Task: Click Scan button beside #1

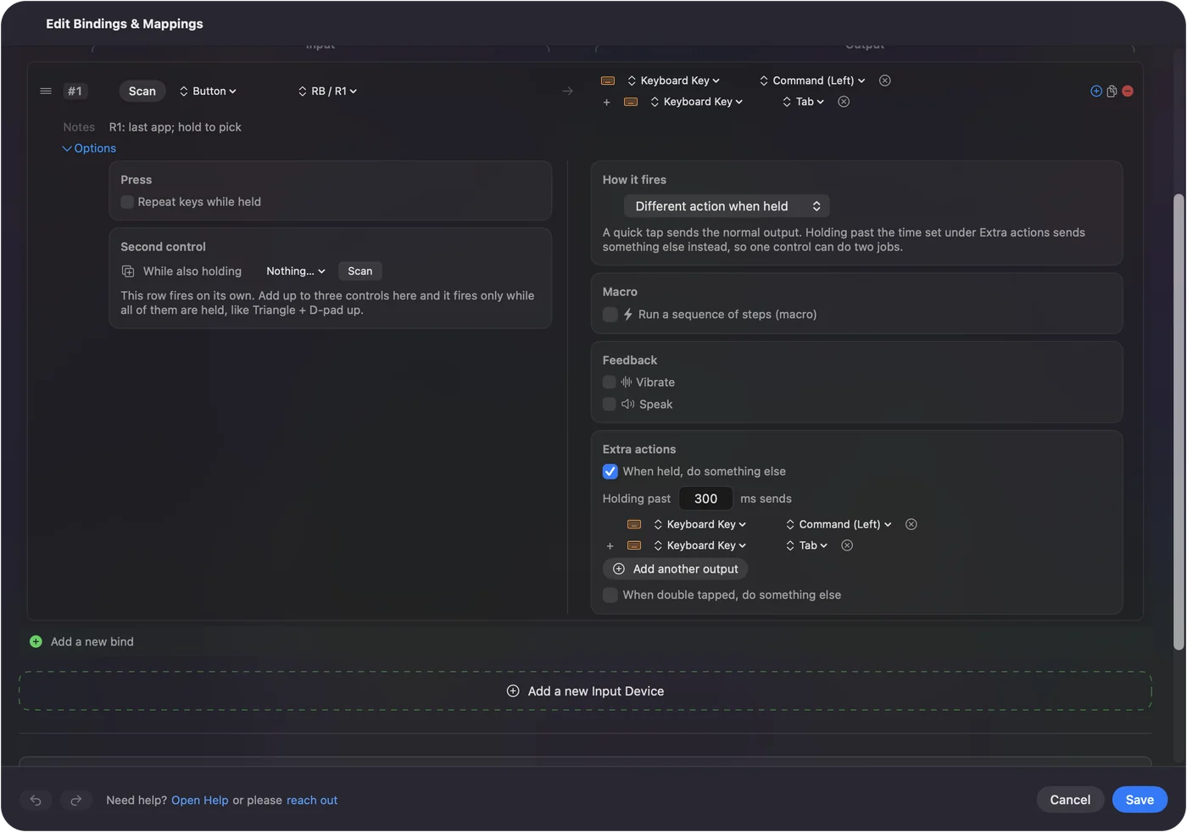Action: click(142, 91)
